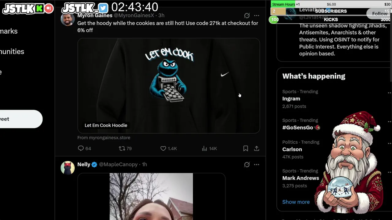Open the @MapleCanopy handle link
The image size is (392, 220).
point(118,164)
